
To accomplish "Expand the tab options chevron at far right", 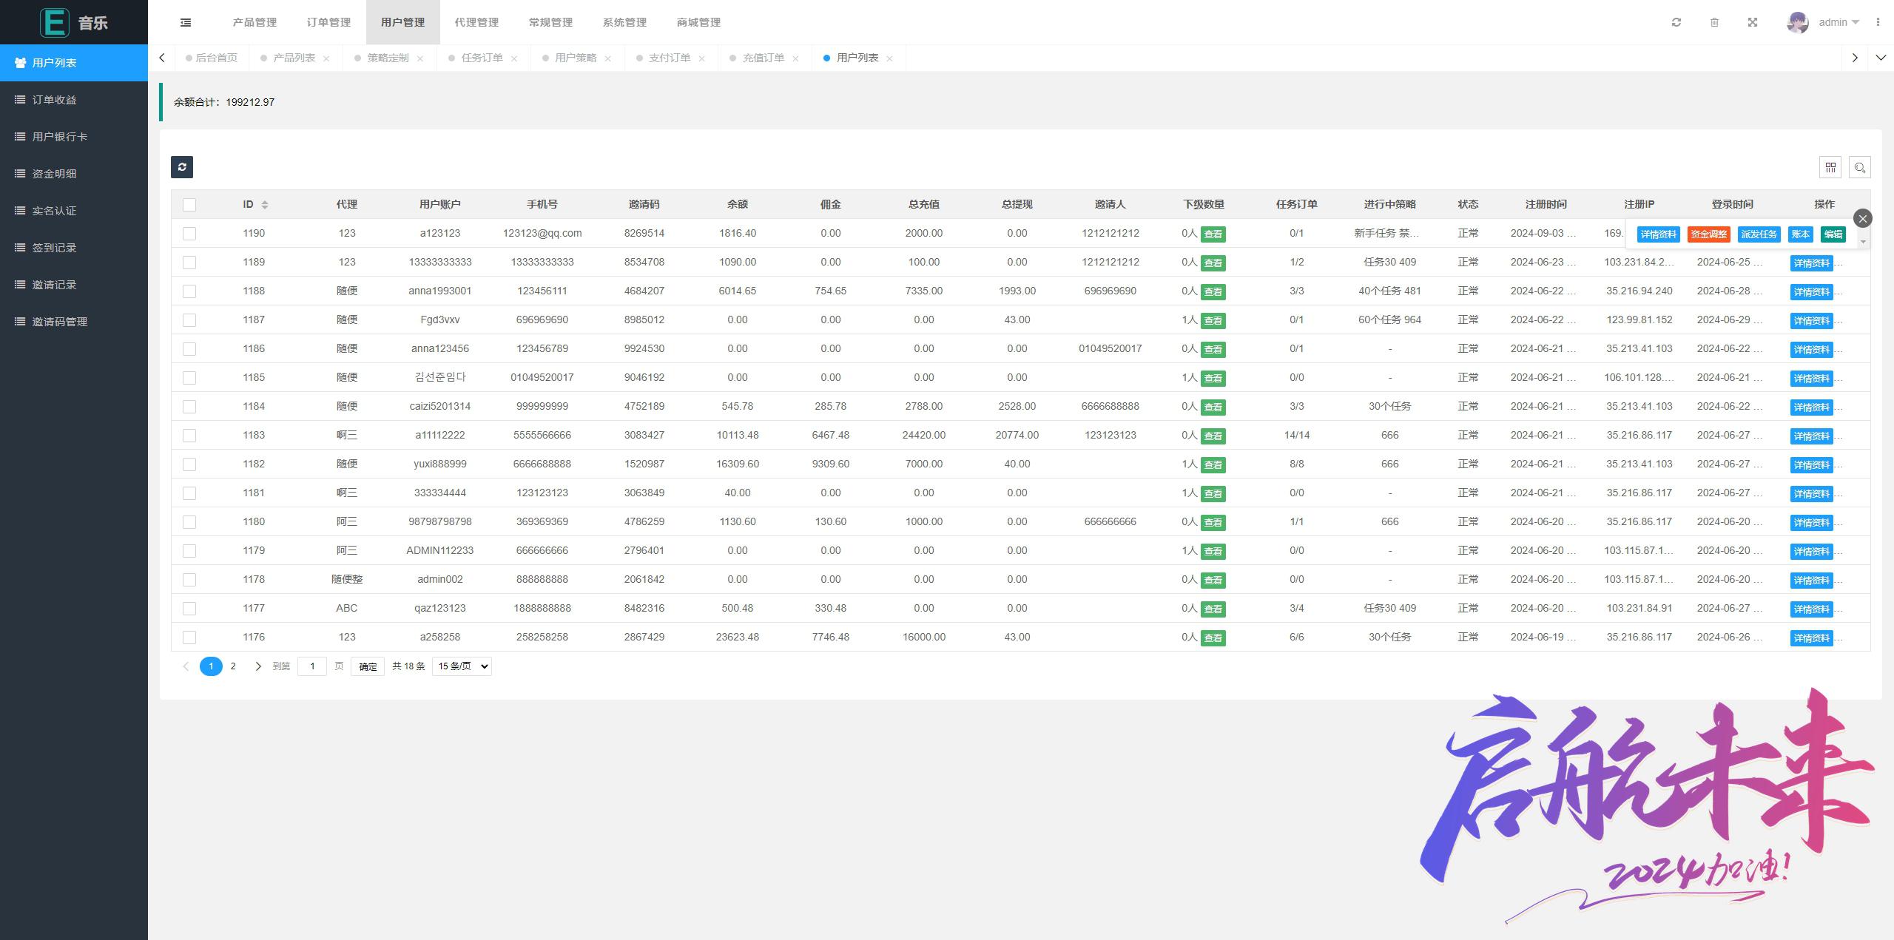I will (1881, 58).
